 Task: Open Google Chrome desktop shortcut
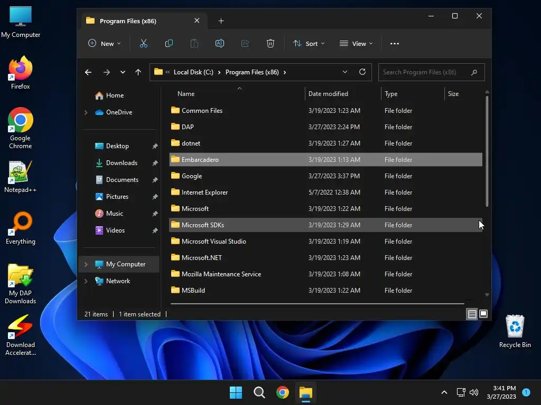[x=21, y=128]
